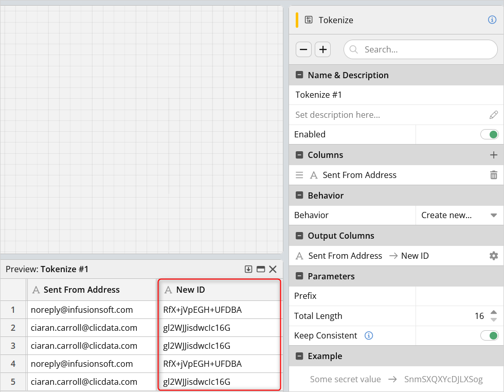Screen dimensions: 504x392
Task: Collapse the Behavior section
Action: (299, 195)
